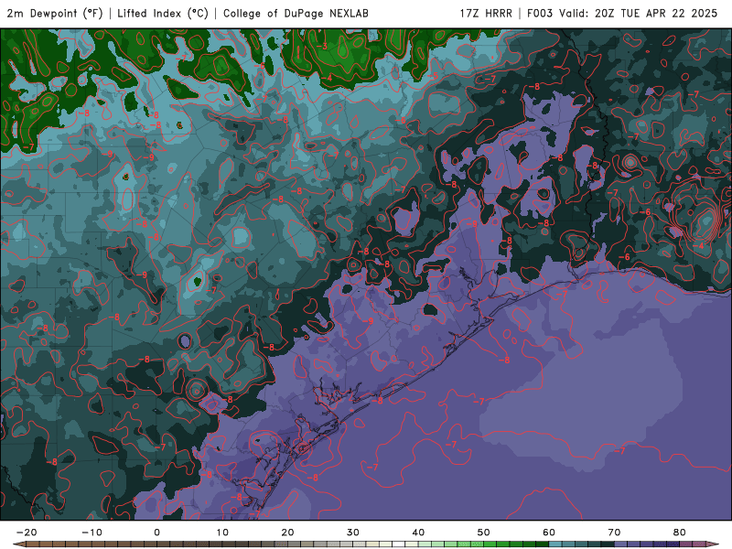This screenshot has width=732, height=549.
Task: Click the '-3' lifted index contour label
Action: (323, 47)
